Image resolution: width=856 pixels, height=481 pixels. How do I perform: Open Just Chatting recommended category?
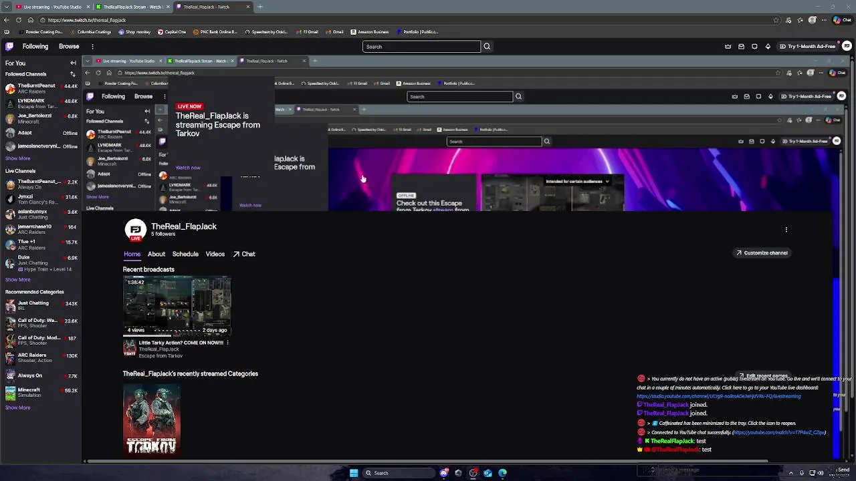41,306
